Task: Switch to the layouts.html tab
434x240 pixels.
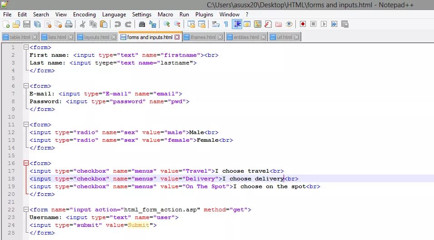Action: pos(97,37)
